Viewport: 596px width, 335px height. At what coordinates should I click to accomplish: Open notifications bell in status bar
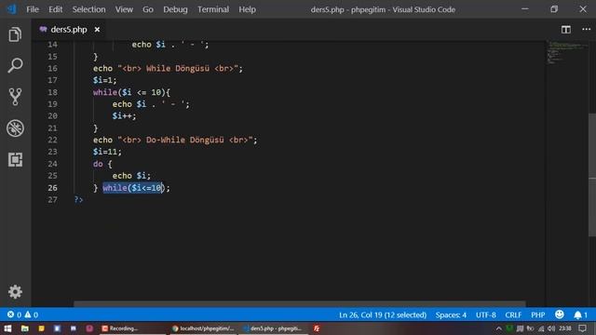tap(580, 315)
